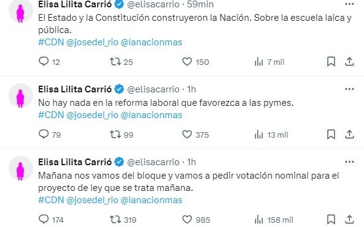Visit @josedel_rio mention in the middle tweet
Viewport: 364px width, 227px height.
(x=92, y=115)
